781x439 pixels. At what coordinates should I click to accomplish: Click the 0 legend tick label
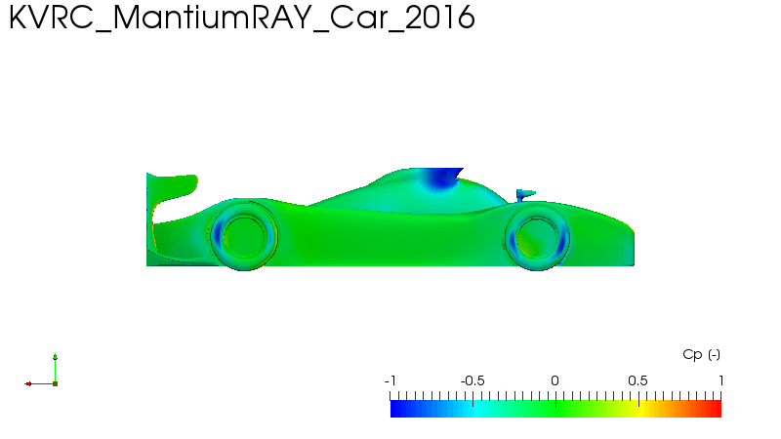click(555, 380)
